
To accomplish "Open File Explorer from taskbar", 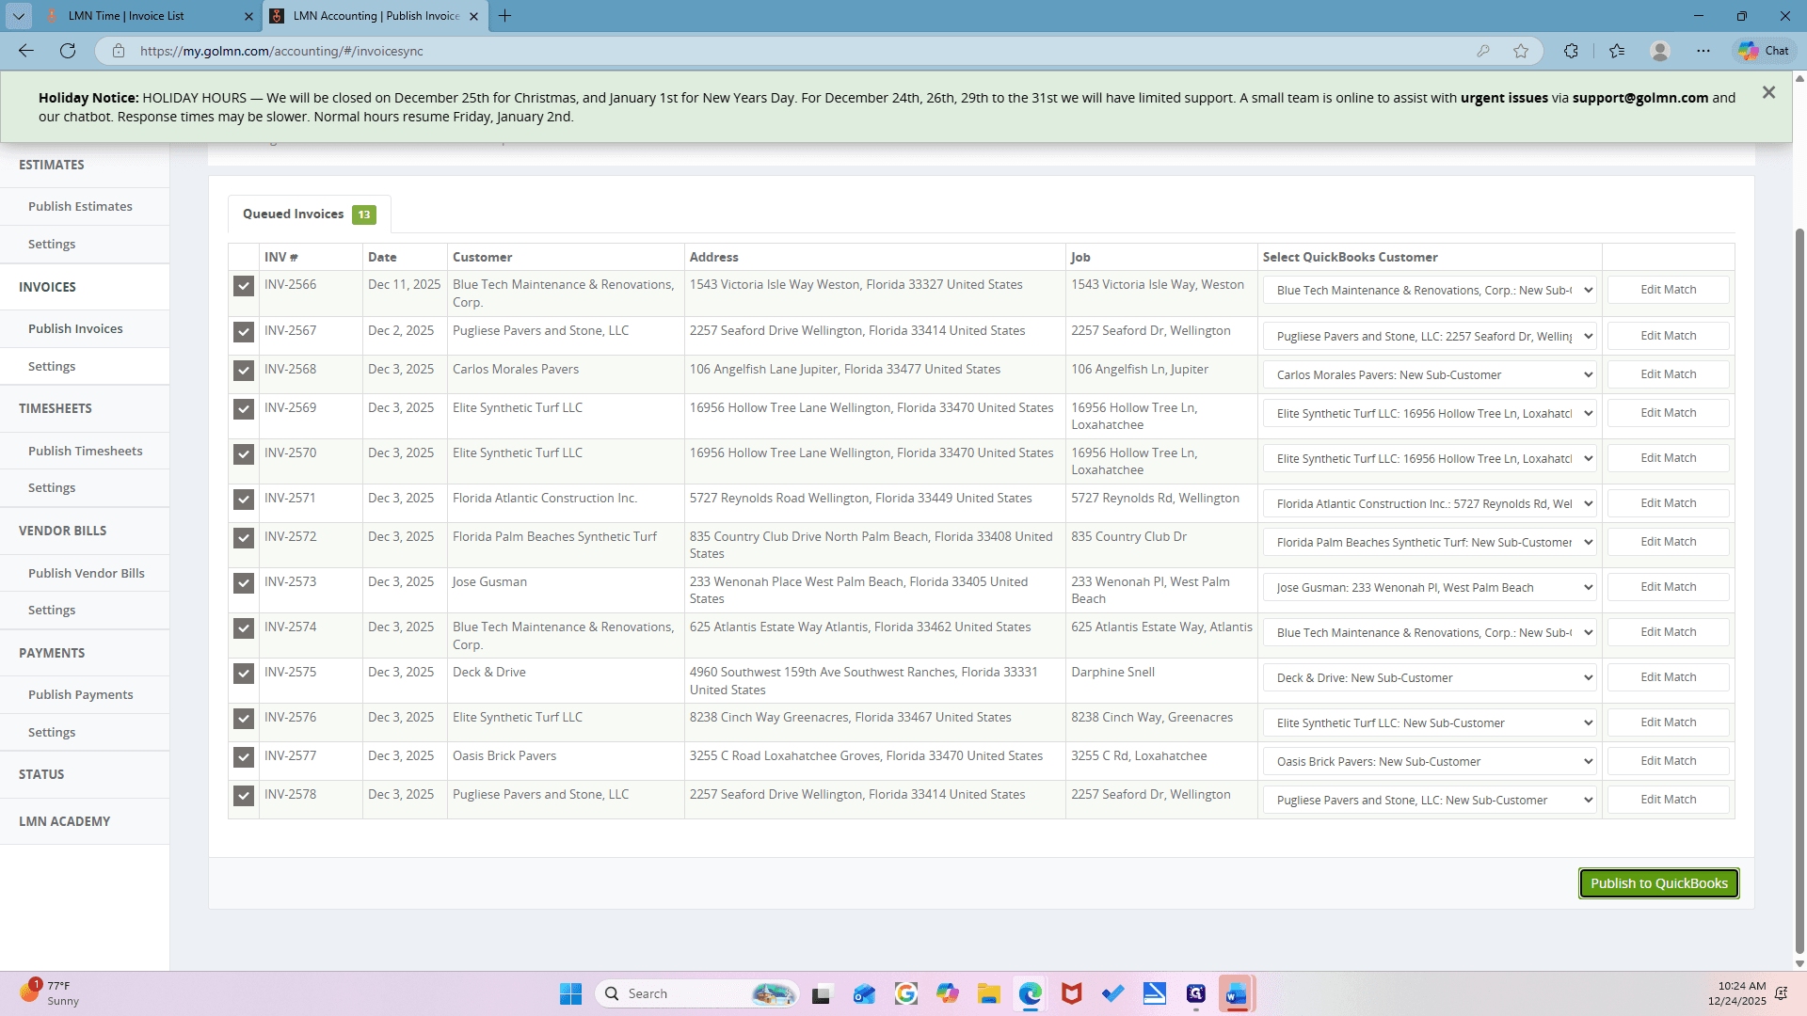I will (x=988, y=993).
